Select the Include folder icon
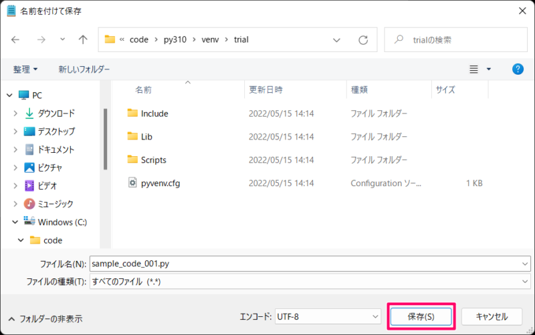535x335 pixels. (x=132, y=113)
